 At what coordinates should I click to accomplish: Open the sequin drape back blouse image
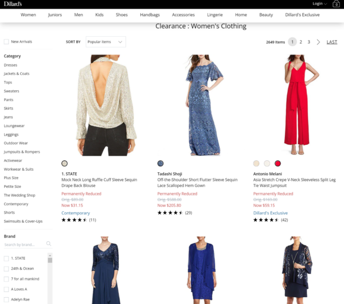106,105
